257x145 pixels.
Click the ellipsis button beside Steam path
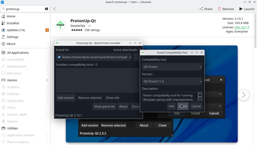pyautogui.click(x=137, y=57)
